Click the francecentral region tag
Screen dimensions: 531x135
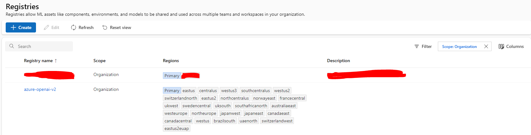tap(292, 98)
